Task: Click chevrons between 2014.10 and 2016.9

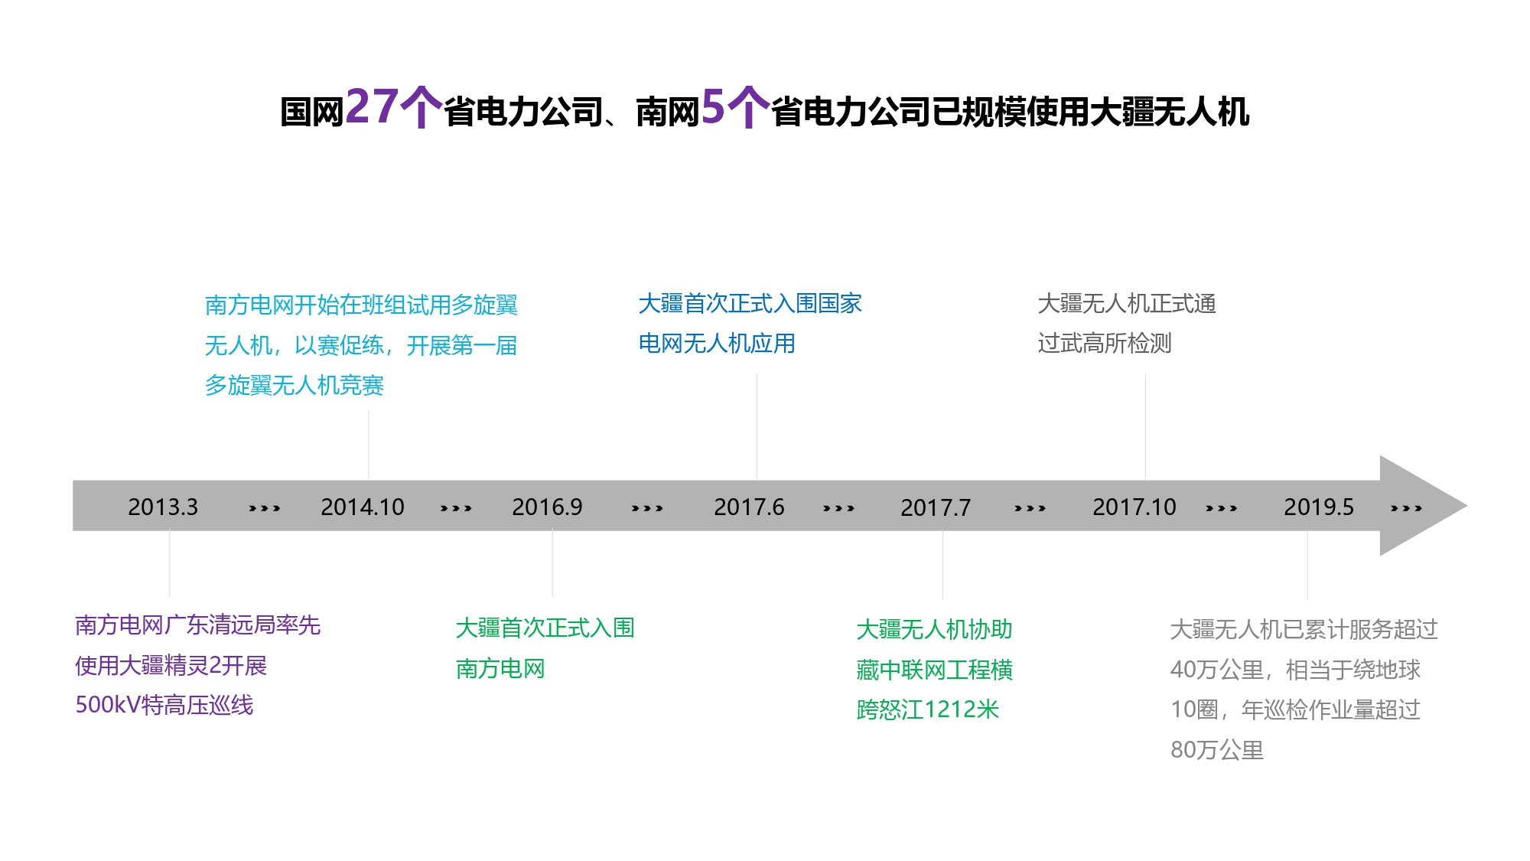Action: point(456,508)
